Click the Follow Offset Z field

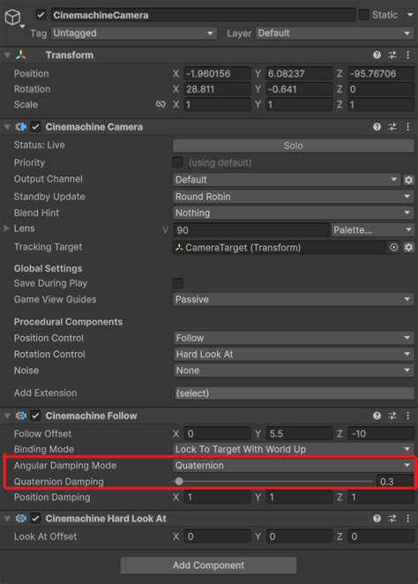coord(381,434)
